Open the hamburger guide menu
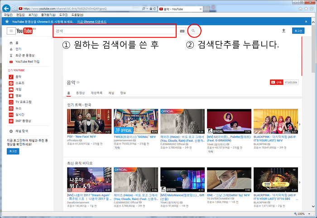The image size is (317, 218). pos(11,31)
